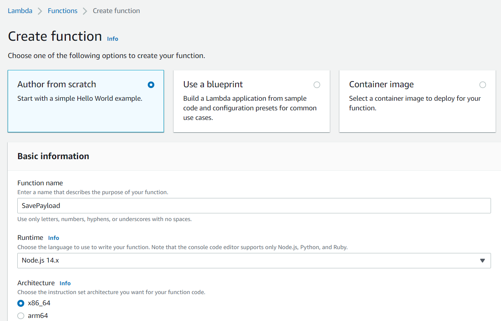
Task: Click the Container image card
Action: pyautogui.click(x=417, y=111)
